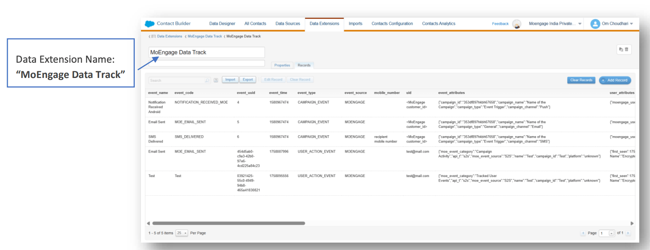Image resolution: width=650 pixels, height=250 pixels.
Task: Click the data extension name field
Action: coord(207,52)
